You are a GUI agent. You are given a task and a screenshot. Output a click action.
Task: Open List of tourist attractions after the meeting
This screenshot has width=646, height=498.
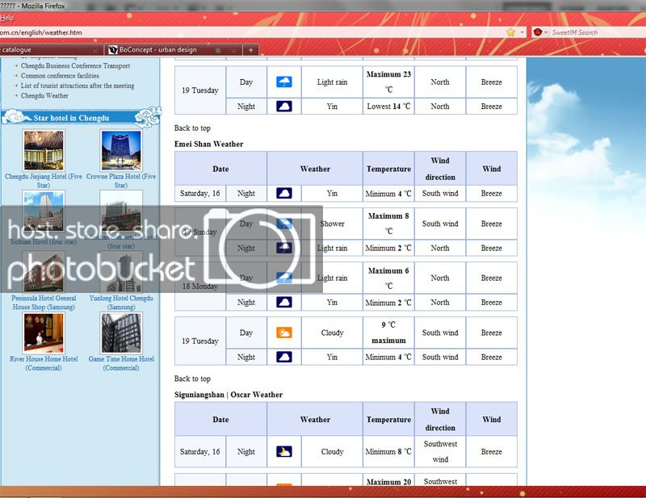point(78,86)
